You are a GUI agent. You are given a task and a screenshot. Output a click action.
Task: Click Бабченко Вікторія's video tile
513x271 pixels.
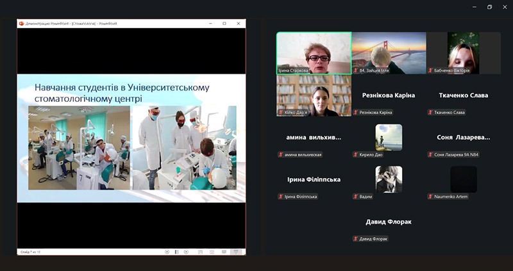tap(464, 53)
